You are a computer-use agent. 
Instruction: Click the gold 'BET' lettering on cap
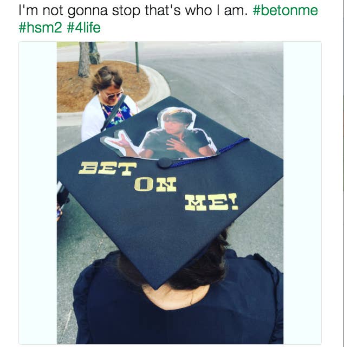click(x=108, y=169)
